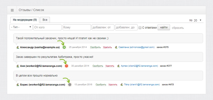Delete Александр's review via 'Удалить'
This screenshot has height=100, width=213.
pos(107,47)
